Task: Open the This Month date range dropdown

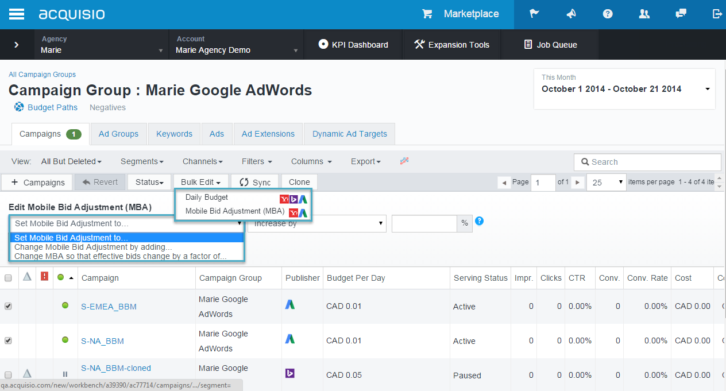Action: click(x=624, y=89)
